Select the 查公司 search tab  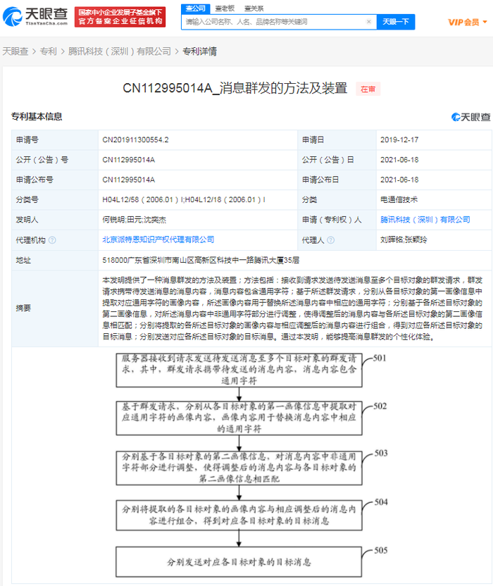point(196,8)
